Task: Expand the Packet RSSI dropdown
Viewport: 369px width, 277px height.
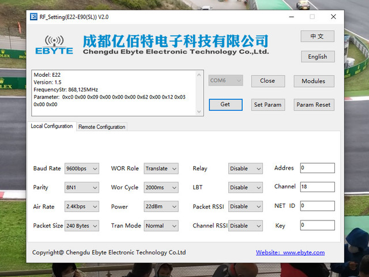Action: [245, 207]
